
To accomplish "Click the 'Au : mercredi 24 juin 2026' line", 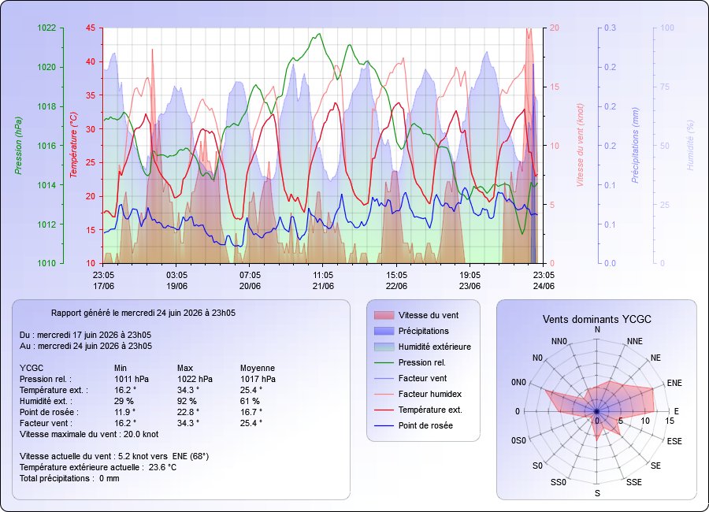I will pos(85,346).
